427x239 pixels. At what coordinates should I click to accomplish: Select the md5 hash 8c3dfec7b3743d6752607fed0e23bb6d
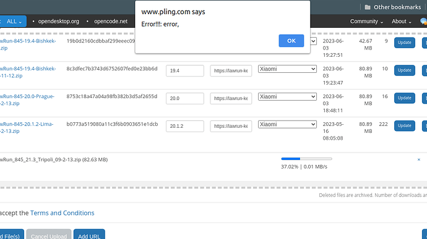pyautogui.click(x=112, y=69)
